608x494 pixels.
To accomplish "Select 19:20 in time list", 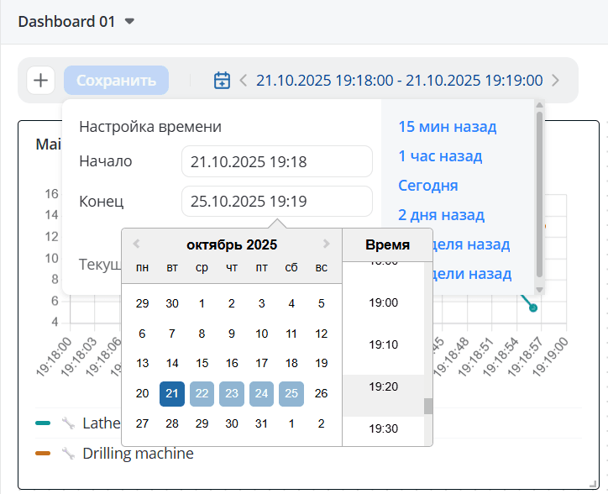I will (x=384, y=386).
